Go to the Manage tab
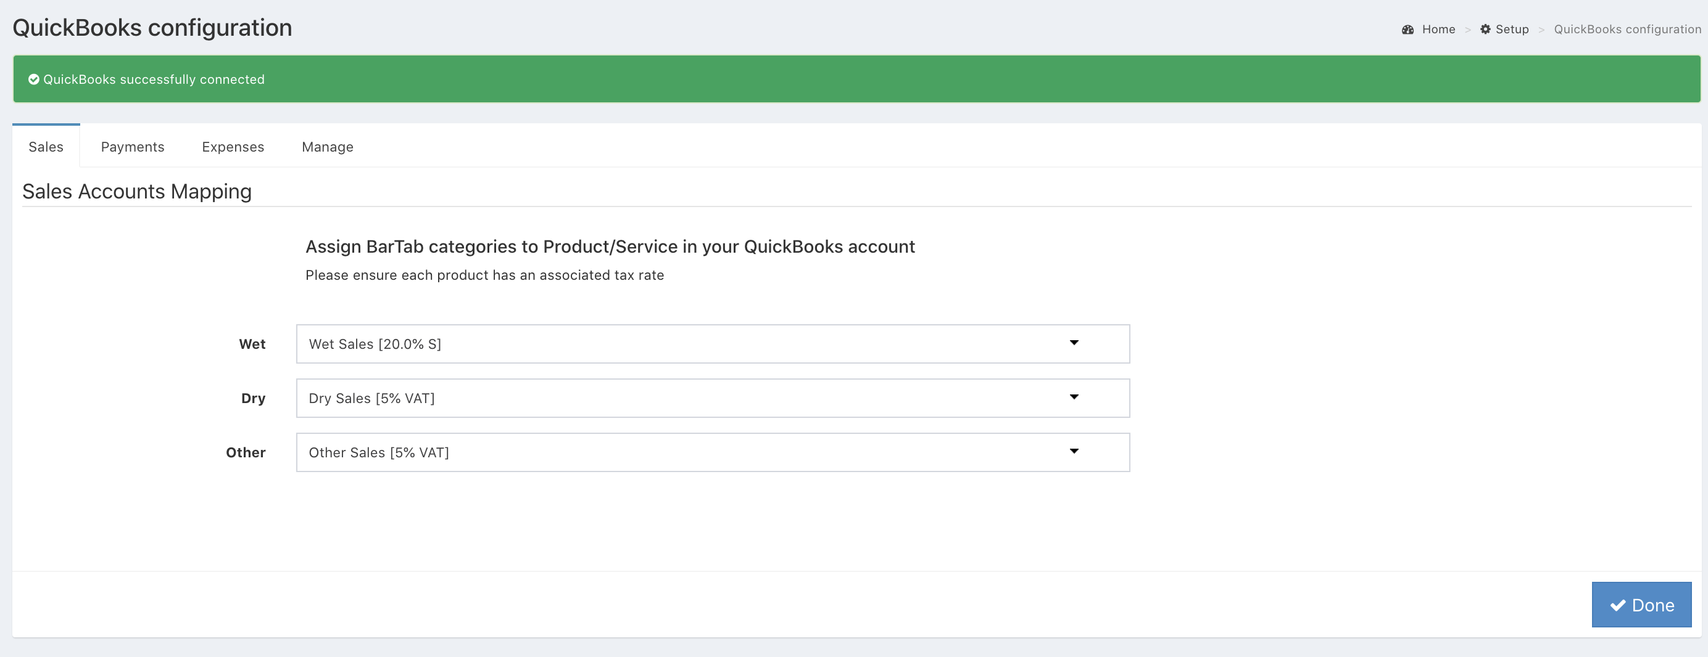This screenshot has height=657, width=1708. click(x=328, y=147)
